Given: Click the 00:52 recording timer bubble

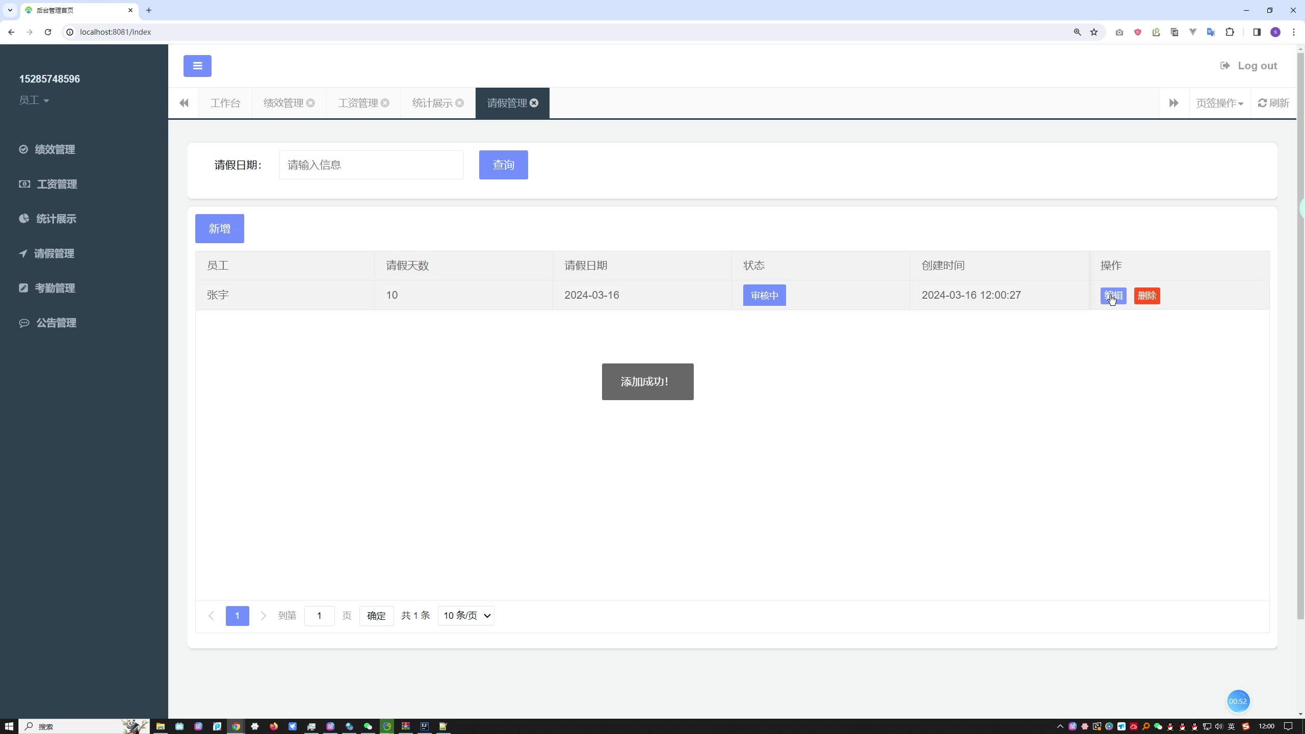Looking at the screenshot, I should [x=1238, y=701].
